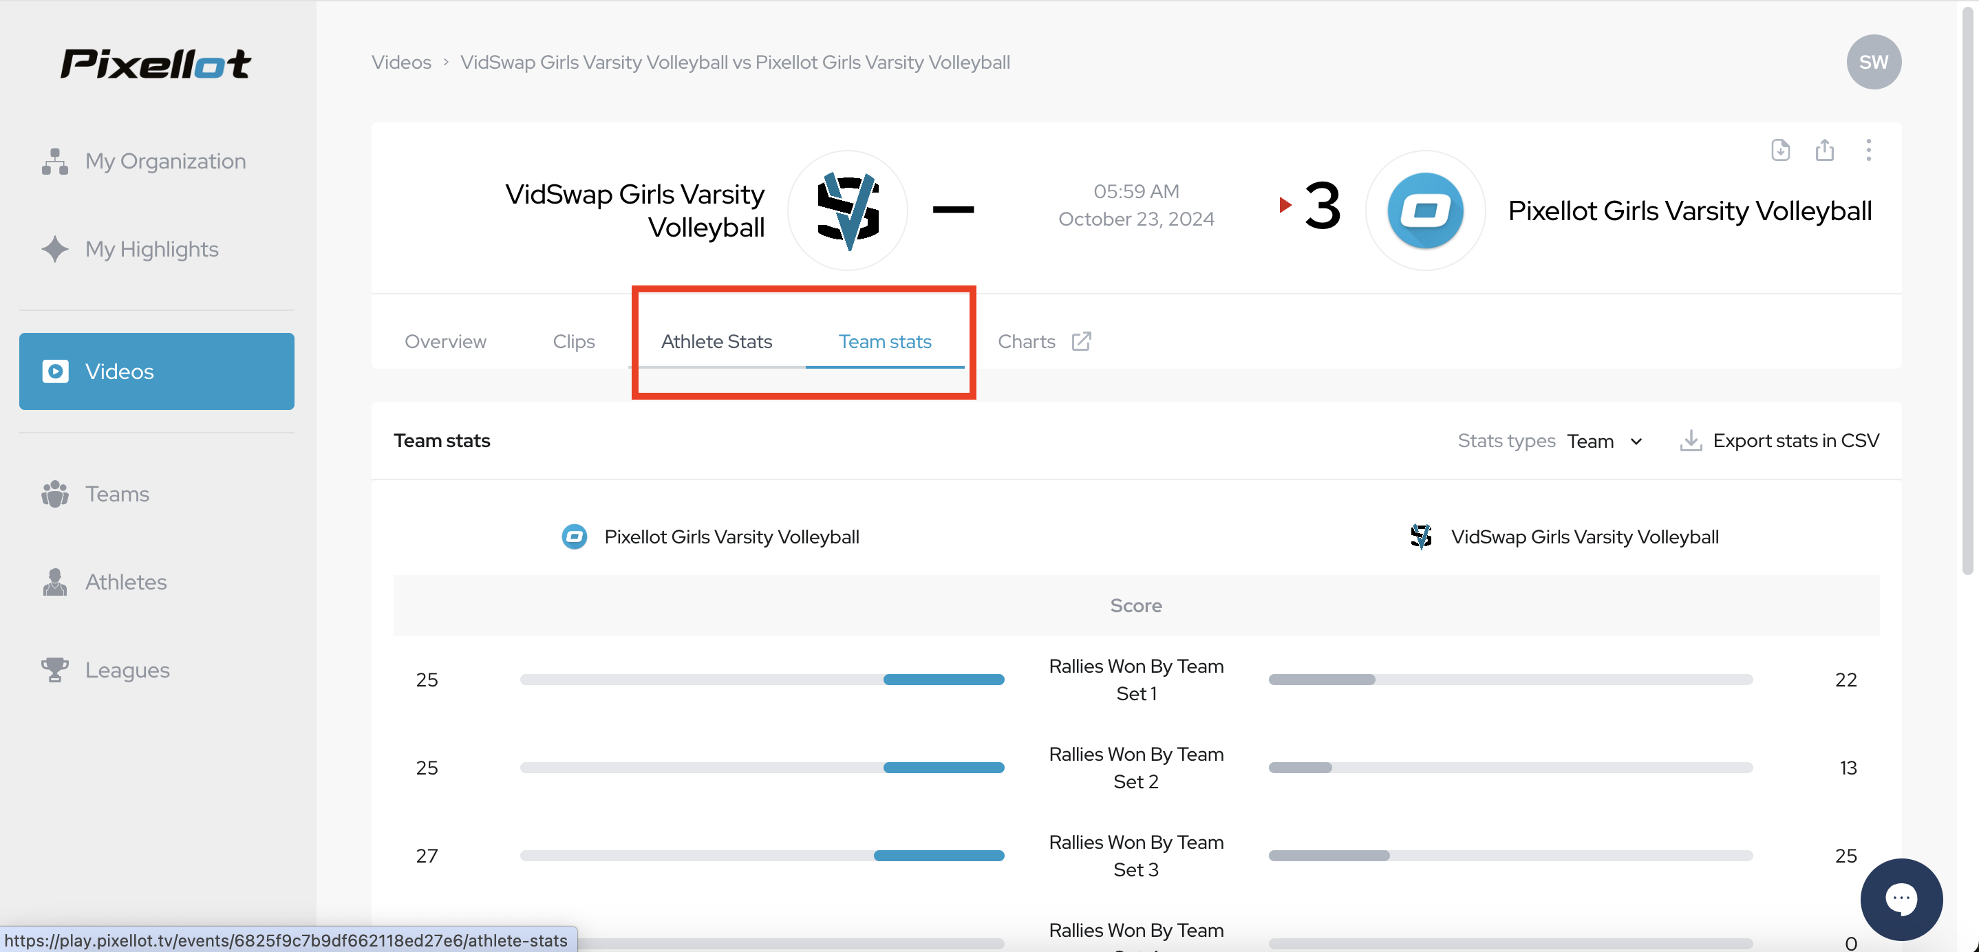Click VidSwap Girls Varsity Volleyball header name

pyautogui.click(x=634, y=210)
